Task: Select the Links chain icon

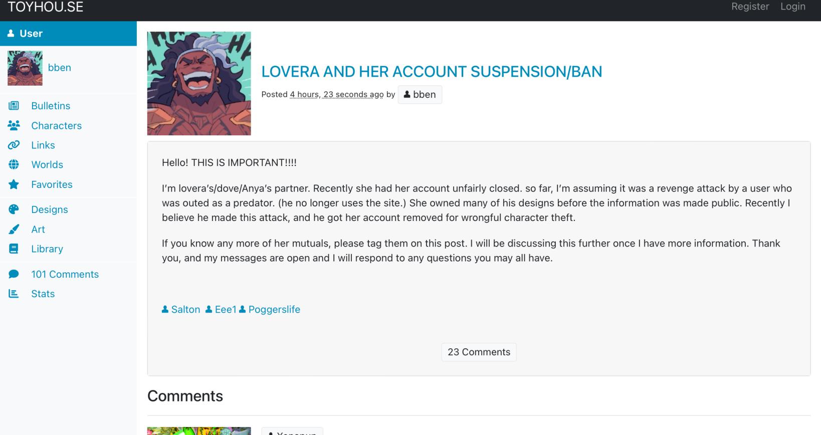Action: click(14, 145)
